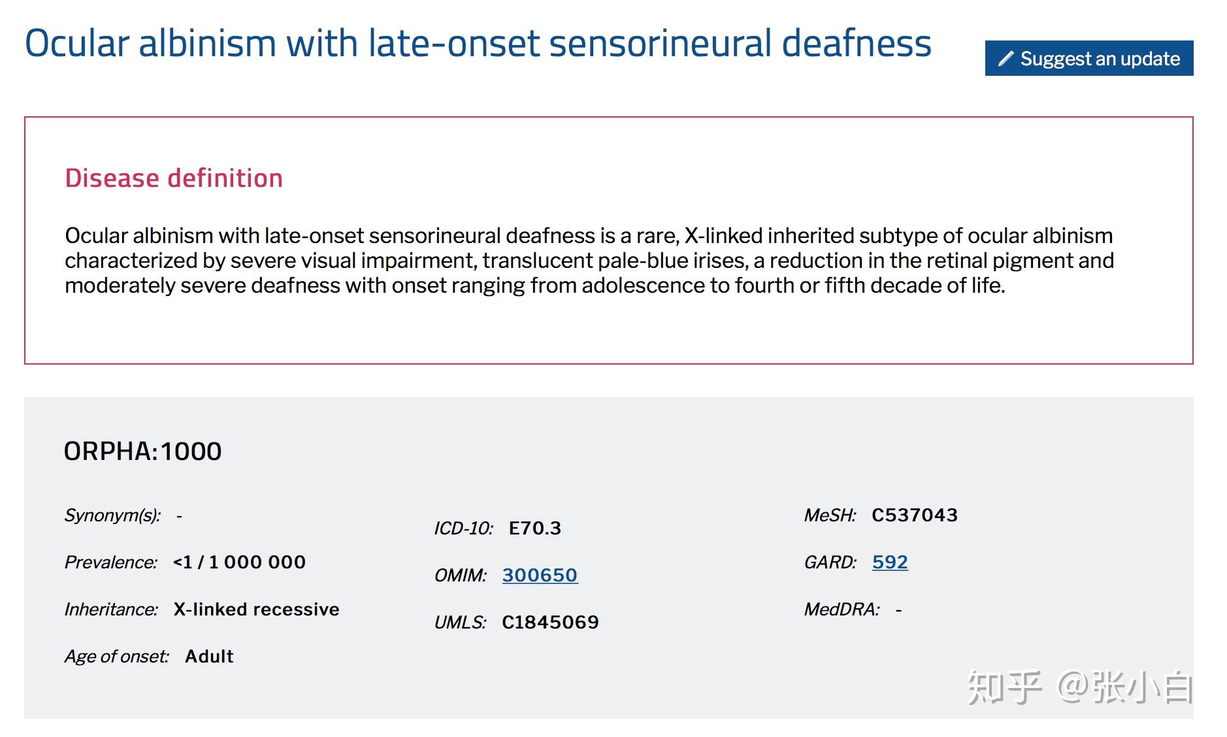The width and height of the screenshot is (1227, 737).
Task: Click the page title Ocular albinism heading
Action: coord(478,44)
